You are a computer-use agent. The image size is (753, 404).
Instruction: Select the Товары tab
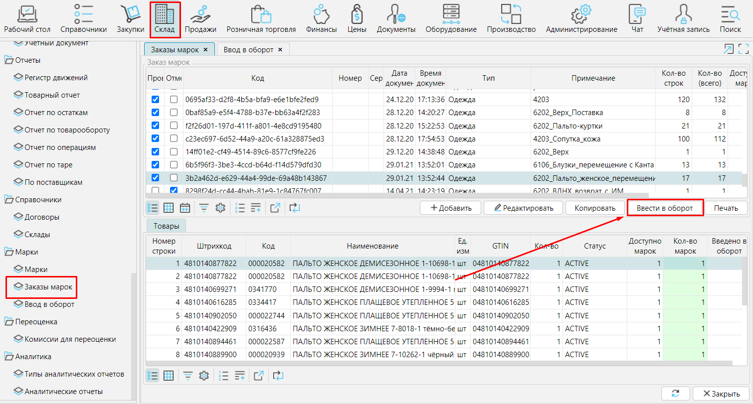(x=166, y=226)
